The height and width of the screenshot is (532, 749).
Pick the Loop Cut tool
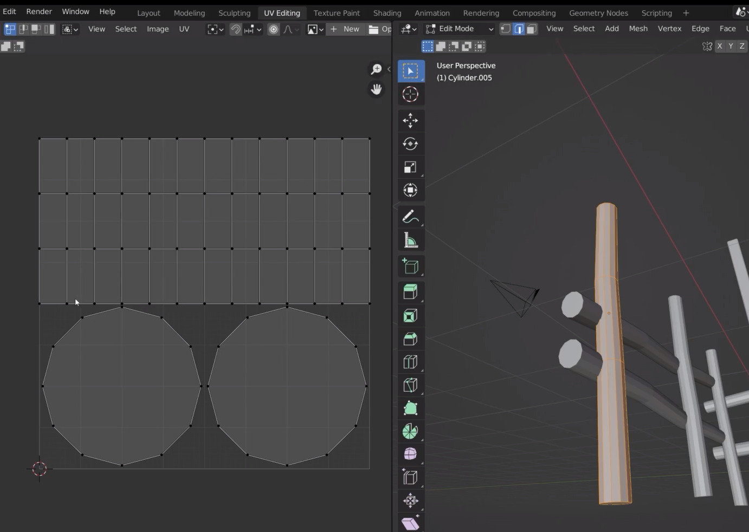click(410, 362)
